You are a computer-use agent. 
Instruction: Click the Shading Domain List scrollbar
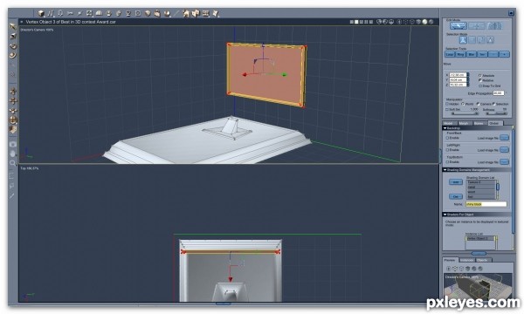click(498, 189)
